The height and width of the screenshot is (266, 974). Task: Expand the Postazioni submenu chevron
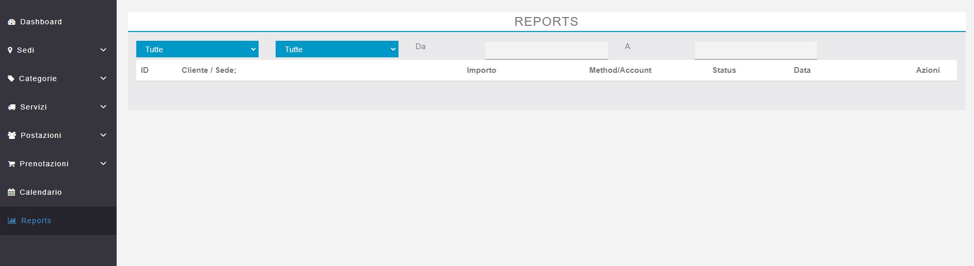click(103, 135)
